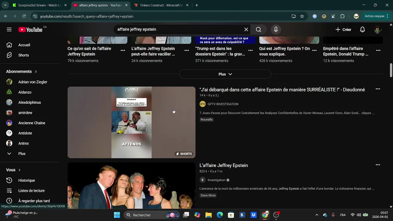The height and width of the screenshot is (221, 393).
Task: Open options for 'peut-elle faire vaciller'
Action: (x=187, y=50)
